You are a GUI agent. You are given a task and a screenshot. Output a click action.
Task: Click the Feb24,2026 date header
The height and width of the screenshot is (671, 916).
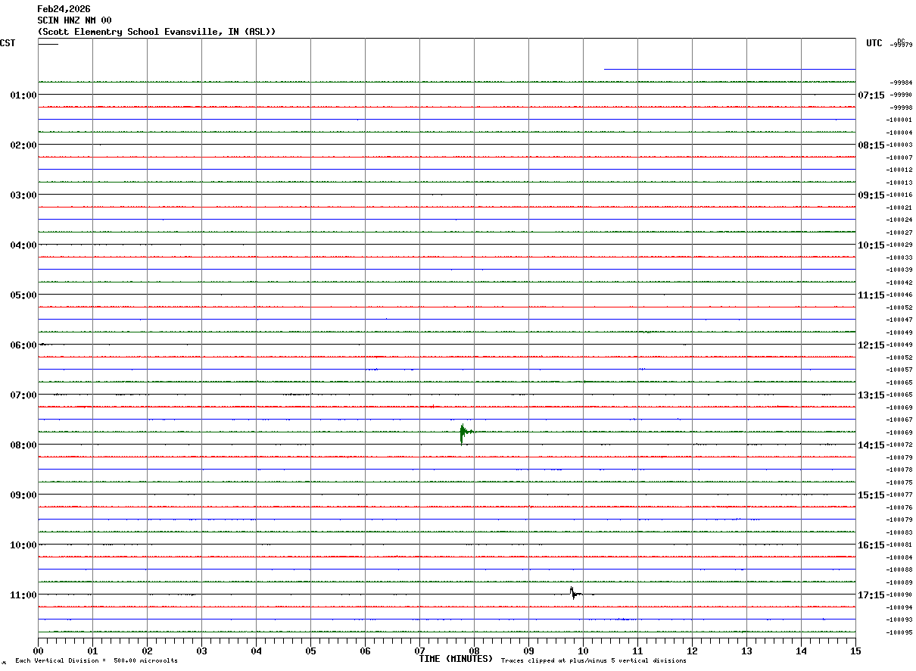[x=64, y=9]
